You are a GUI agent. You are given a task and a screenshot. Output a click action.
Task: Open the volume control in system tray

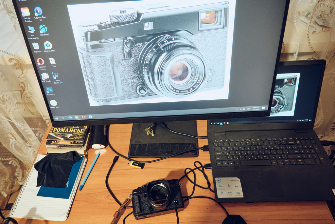pos(244,109)
